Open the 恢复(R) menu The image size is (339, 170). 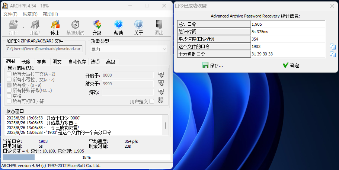click(30, 14)
